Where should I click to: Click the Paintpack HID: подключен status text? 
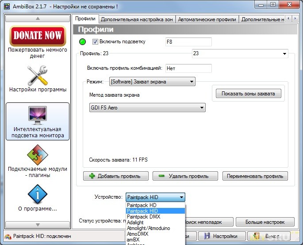pyautogui.click(x=42, y=236)
